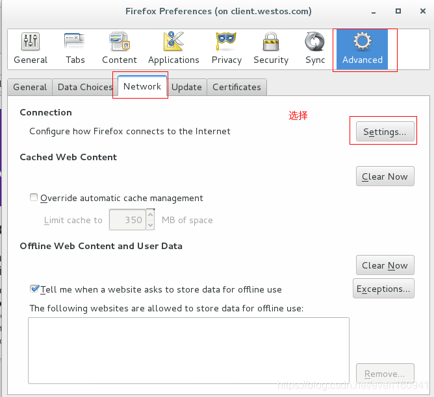
Task: Switch to the Data Choices tab
Action: tap(85, 88)
